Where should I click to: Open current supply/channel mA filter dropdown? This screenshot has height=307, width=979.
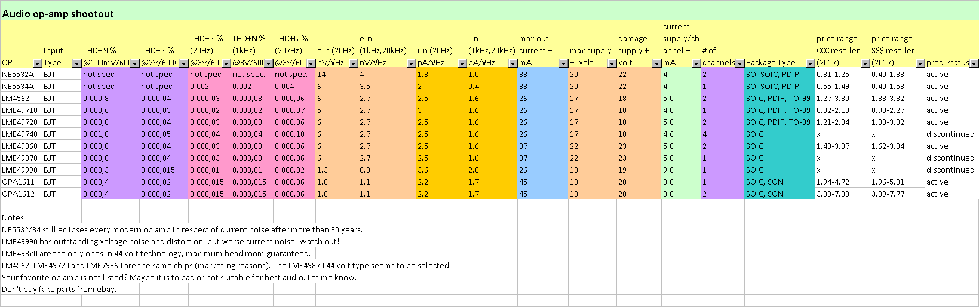click(696, 63)
